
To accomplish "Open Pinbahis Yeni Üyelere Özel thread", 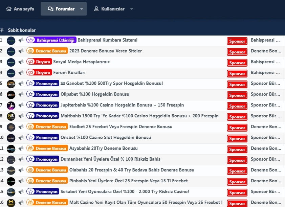I will 129,181.
